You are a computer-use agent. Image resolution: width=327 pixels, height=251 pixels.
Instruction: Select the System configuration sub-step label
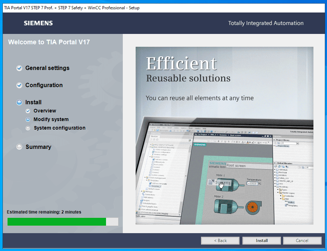pos(60,128)
